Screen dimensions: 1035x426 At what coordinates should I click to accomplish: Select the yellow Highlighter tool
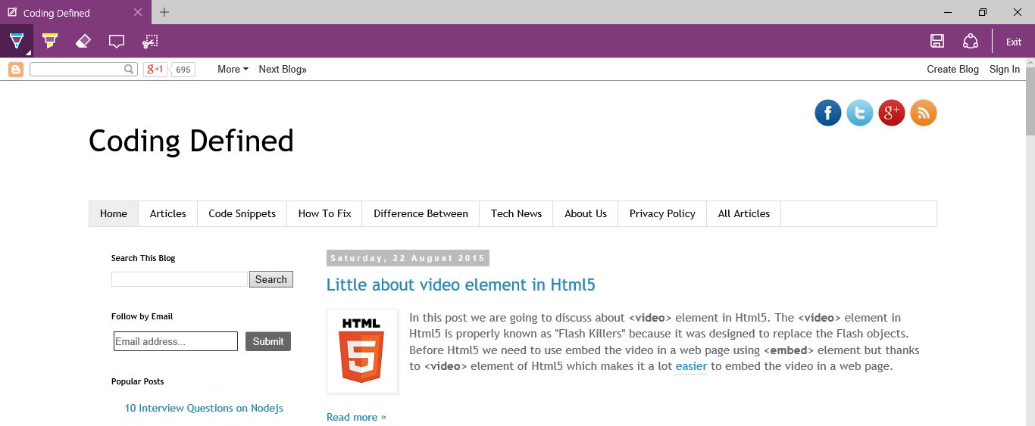[x=50, y=41]
